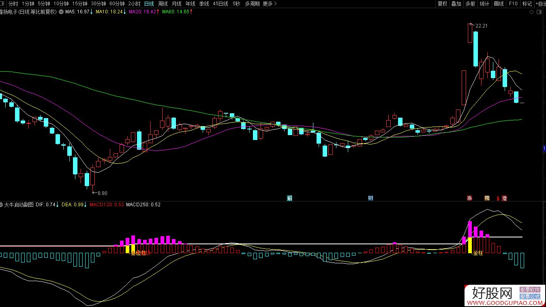This screenshot has height=307, width=546.
Task: Click the MA5: 16.97 label
Action: point(77,12)
